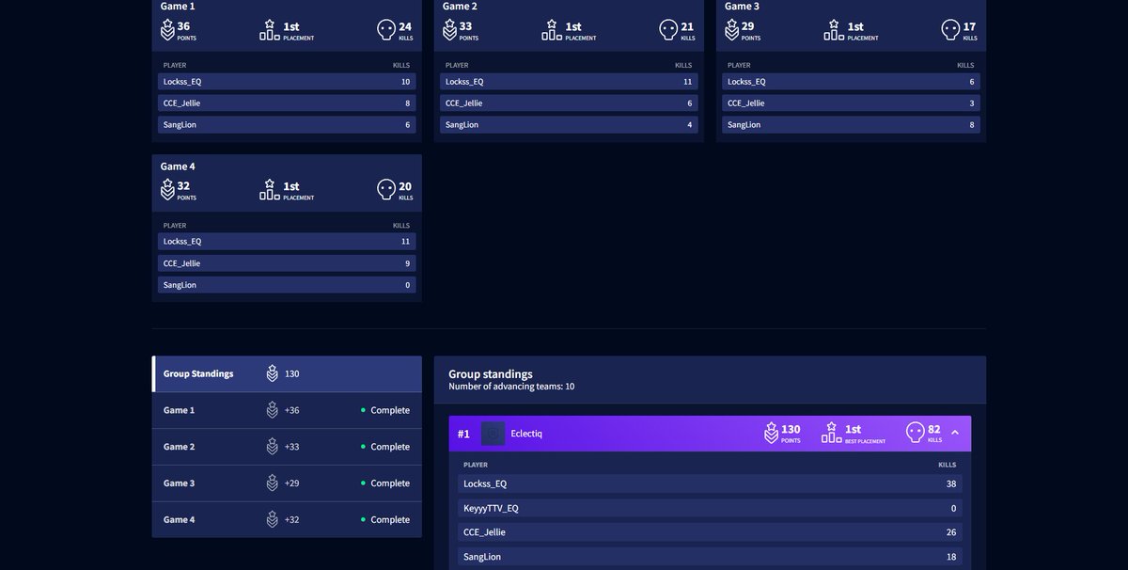The image size is (1128, 570).
Task: Click the points icon beside +29
Action: tap(272, 483)
